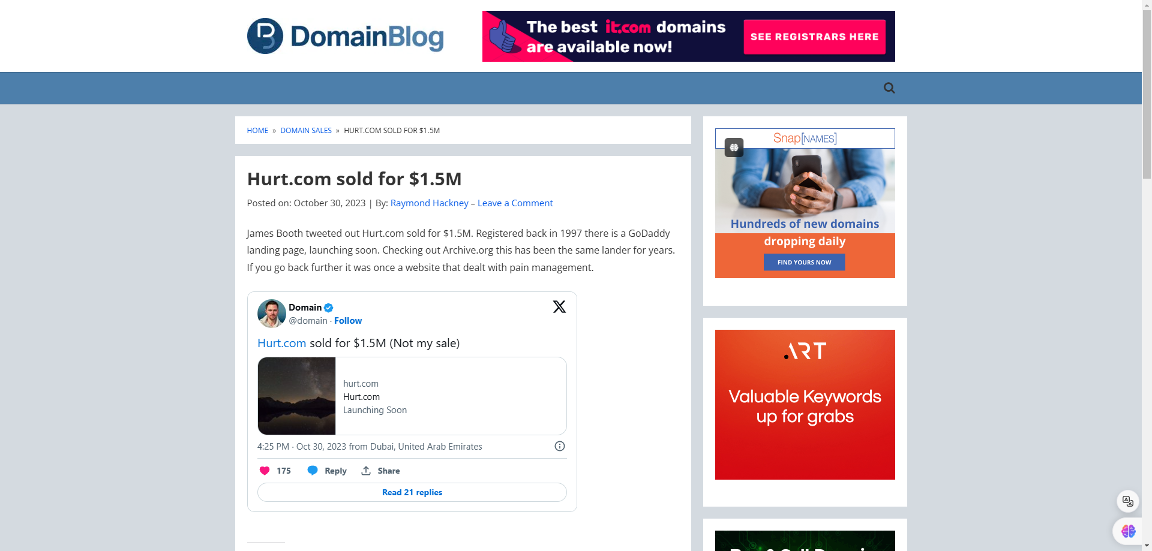Open DOMAIN SALES breadcrumb link
Viewport: 1152px width, 551px height.
306,131
